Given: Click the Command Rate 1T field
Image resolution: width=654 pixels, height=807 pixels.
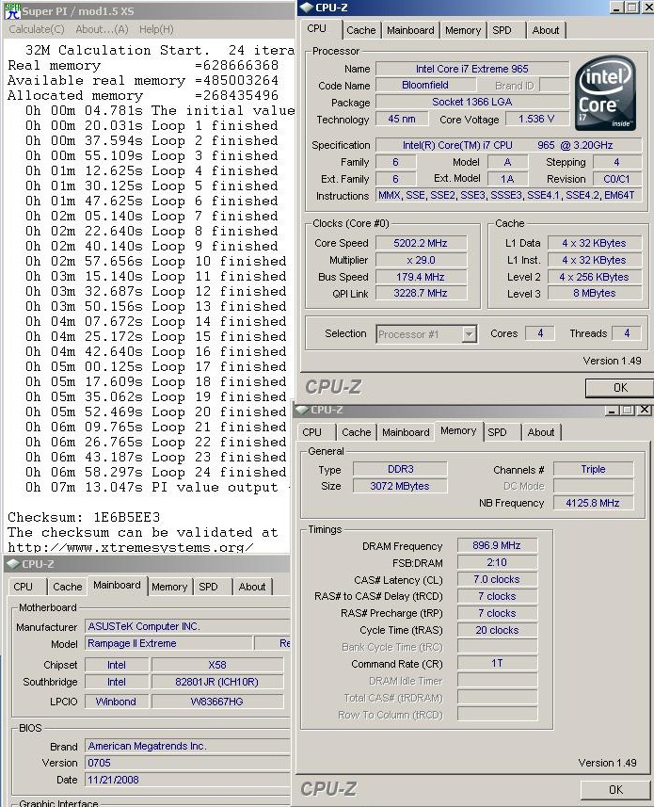Looking at the screenshot, I should 497,664.
